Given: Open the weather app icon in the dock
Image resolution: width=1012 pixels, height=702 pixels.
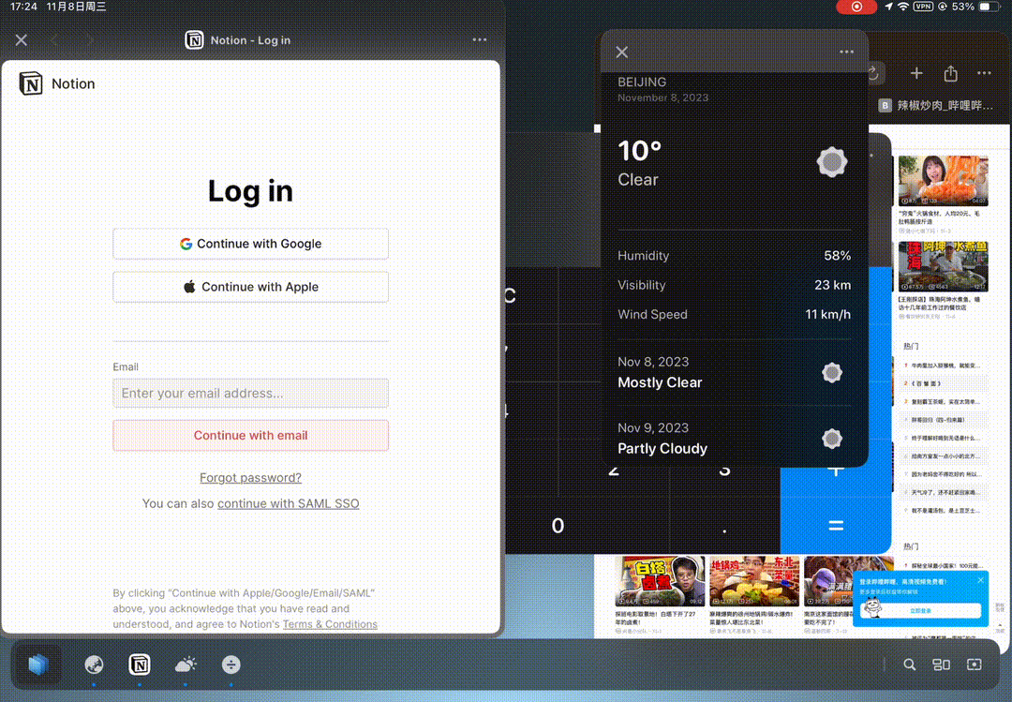Looking at the screenshot, I should coord(186,665).
